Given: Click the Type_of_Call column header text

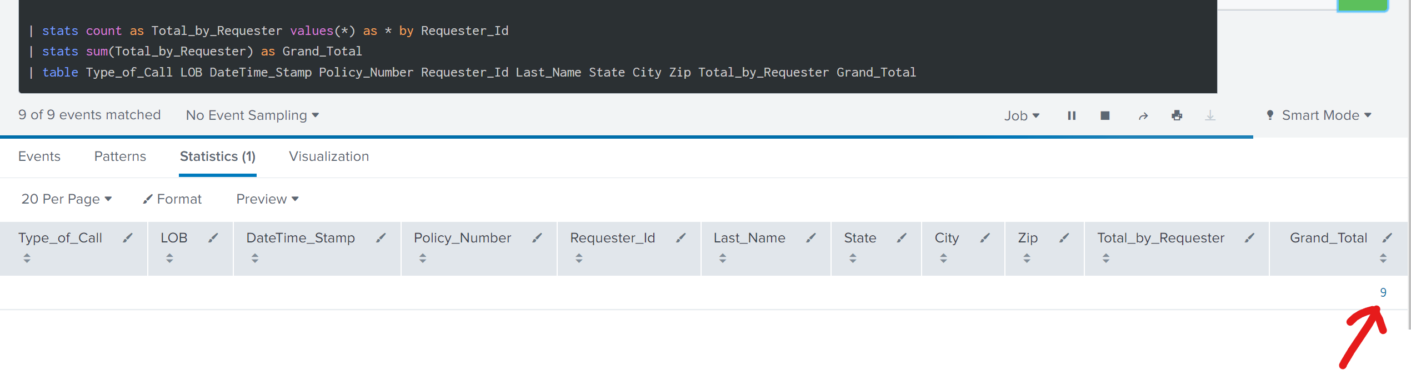Looking at the screenshot, I should tap(60, 238).
